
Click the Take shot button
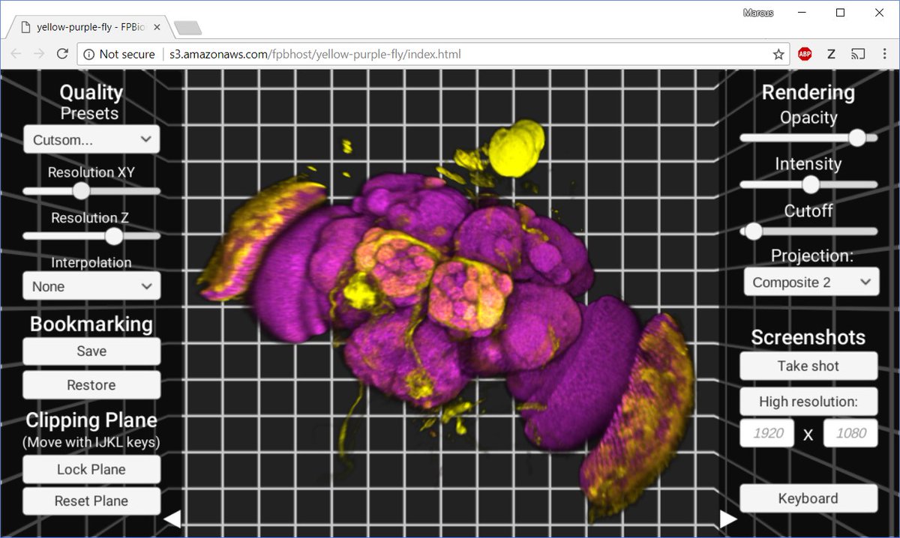pyautogui.click(x=808, y=366)
